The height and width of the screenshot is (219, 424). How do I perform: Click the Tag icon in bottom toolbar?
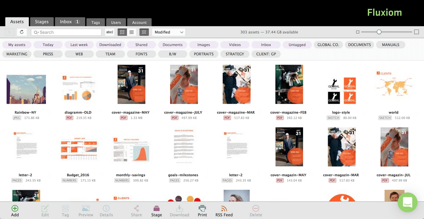click(65, 208)
